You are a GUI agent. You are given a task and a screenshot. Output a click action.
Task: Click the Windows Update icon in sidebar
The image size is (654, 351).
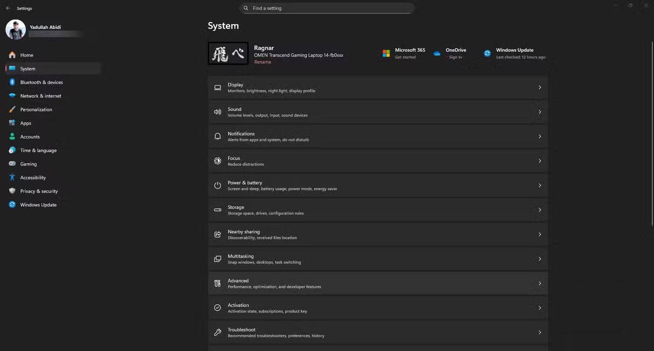[12, 205]
